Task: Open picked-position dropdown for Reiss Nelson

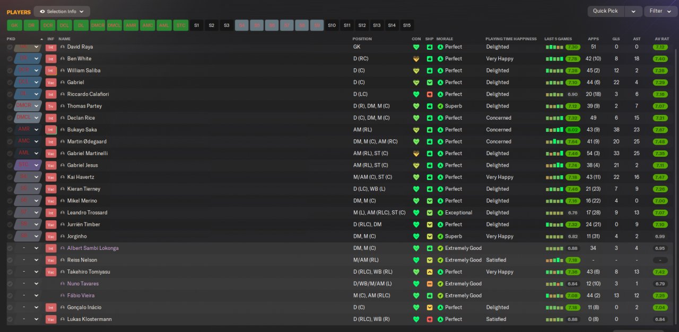Action: (x=28, y=260)
